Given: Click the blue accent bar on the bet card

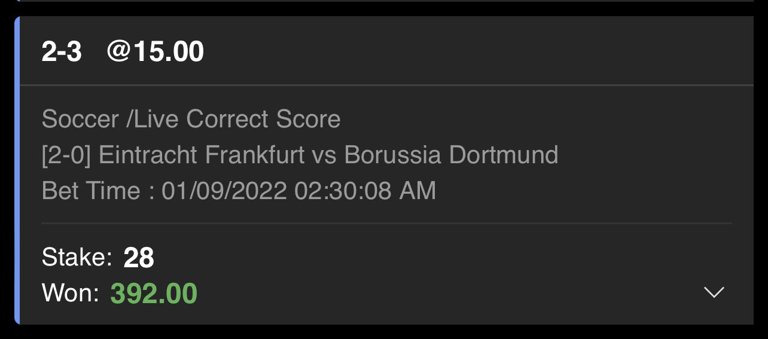Looking at the screenshot, I should click(17, 170).
